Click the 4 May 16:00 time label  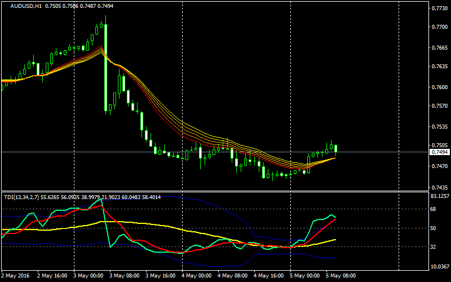point(268,276)
